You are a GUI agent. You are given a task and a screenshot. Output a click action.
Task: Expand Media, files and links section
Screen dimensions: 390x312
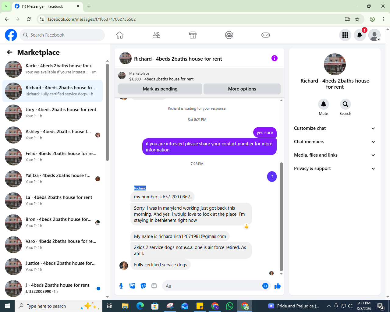tap(335, 155)
